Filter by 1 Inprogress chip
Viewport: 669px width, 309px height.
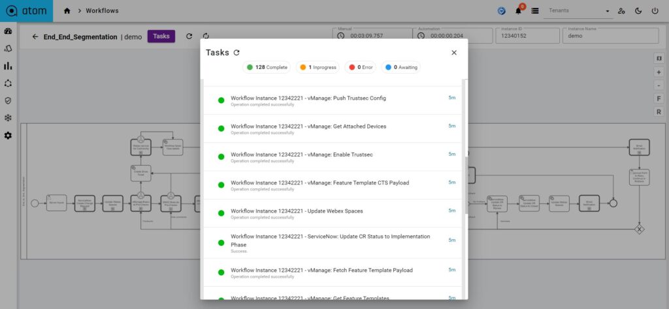pyautogui.click(x=318, y=67)
